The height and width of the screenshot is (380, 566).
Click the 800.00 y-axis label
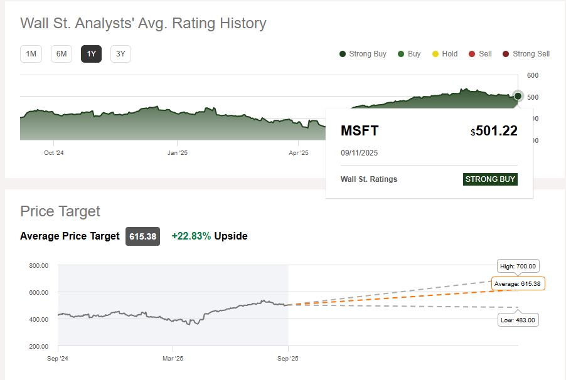(39, 266)
